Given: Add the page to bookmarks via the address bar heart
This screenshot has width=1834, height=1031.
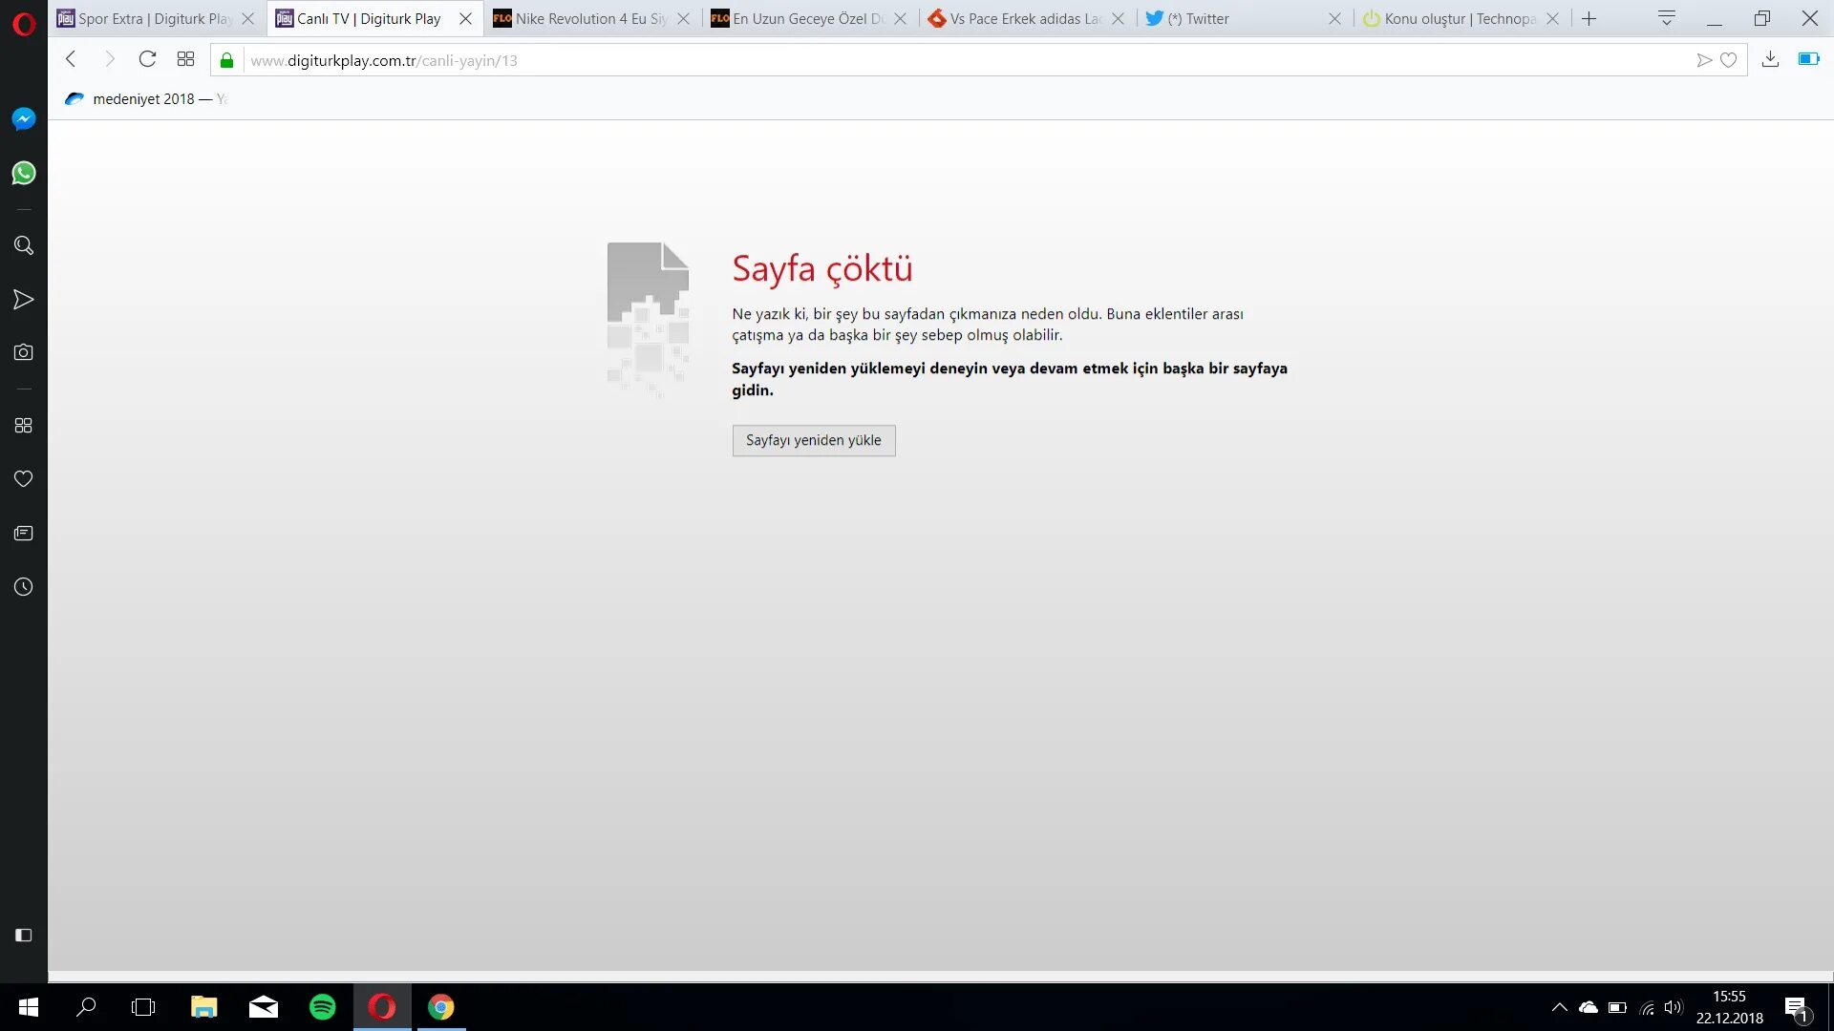Looking at the screenshot, I should [1728, 60].
